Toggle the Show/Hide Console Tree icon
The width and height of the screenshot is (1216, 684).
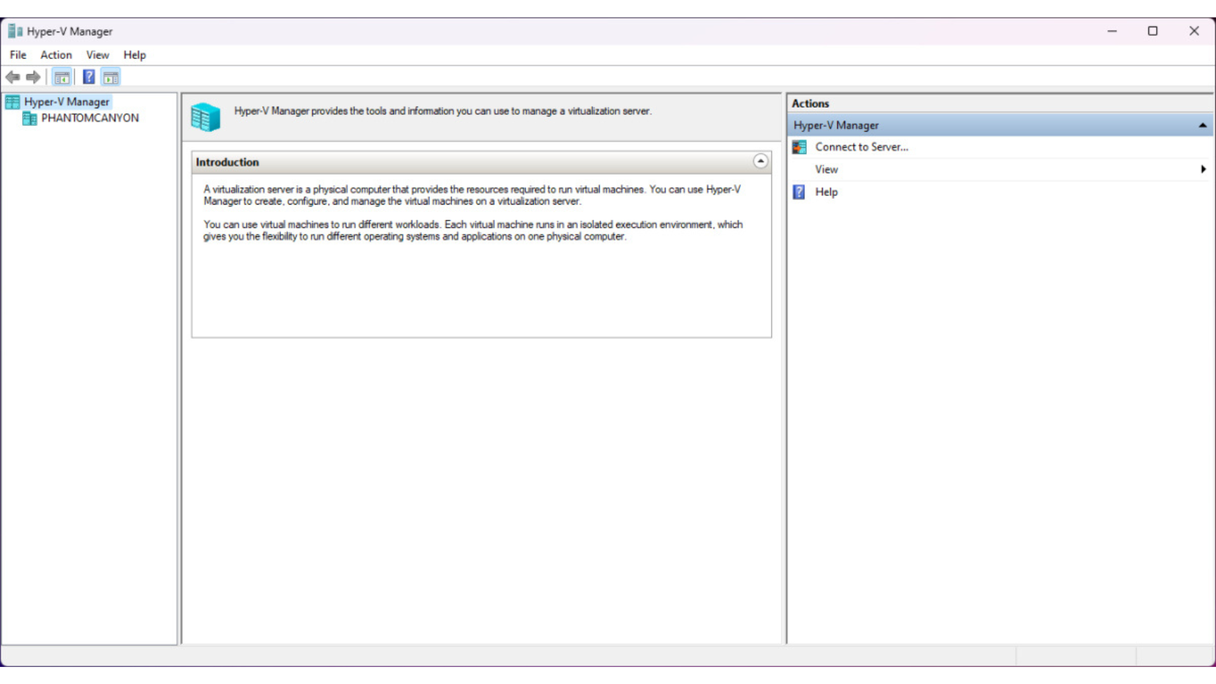[x=61, y=77]
